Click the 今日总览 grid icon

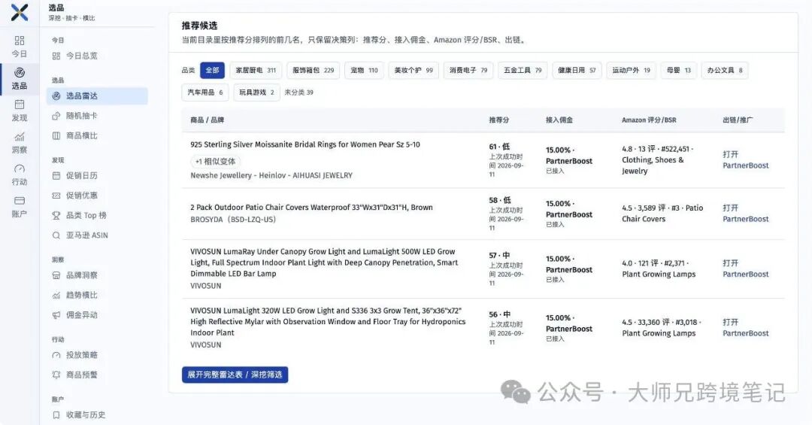(x=56, y=56)
